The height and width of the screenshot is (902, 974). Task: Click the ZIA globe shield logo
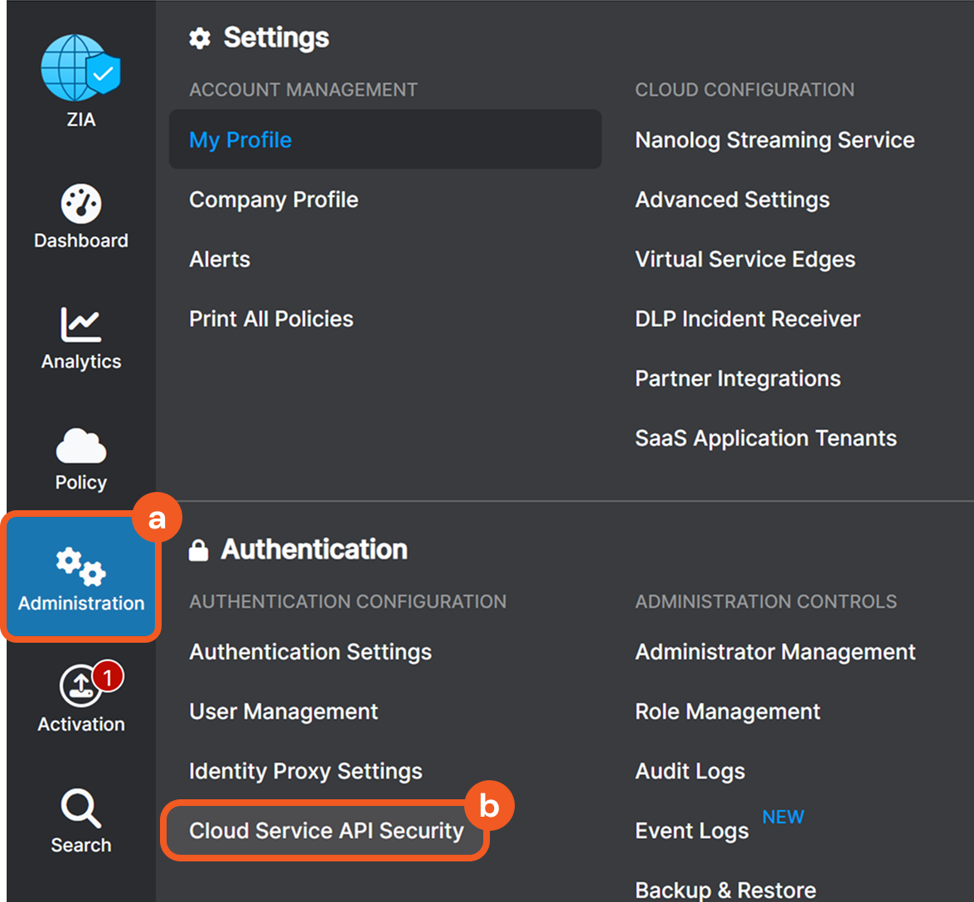[80, 68]
